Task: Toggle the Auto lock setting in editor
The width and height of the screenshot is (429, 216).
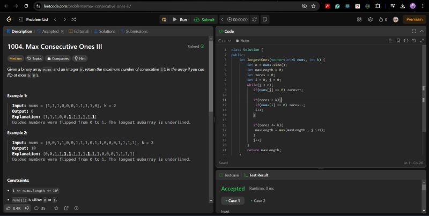Action: coord(242,41)
